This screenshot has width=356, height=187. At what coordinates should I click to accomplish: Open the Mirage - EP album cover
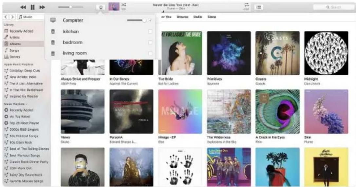tap(180, 111)
